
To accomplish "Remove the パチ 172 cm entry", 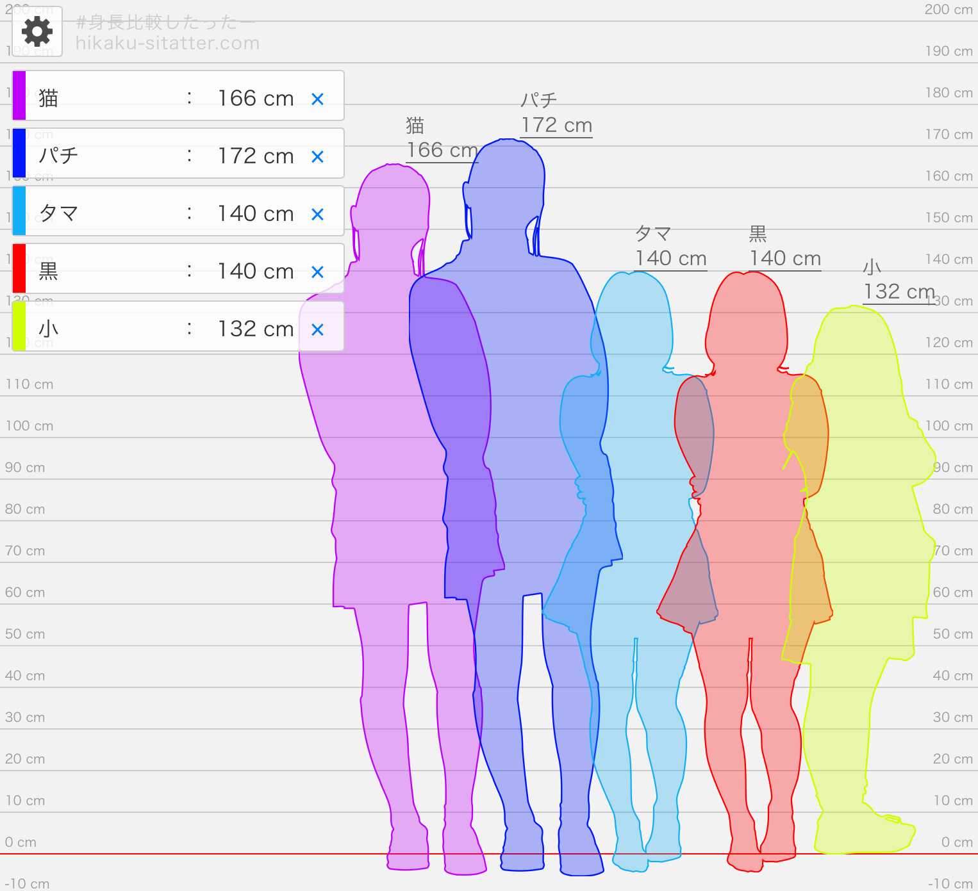I will (x=317, y=157).
